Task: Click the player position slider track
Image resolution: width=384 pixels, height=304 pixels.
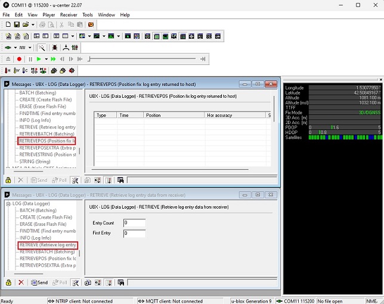Action: [x=143, y=59]
